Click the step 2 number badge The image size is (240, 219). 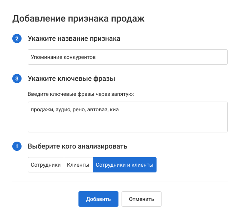pos(17,39)
